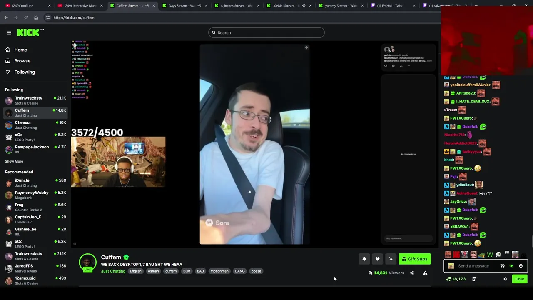Reload the current page
Screen dimensions: 533x300
click(26, 17)
